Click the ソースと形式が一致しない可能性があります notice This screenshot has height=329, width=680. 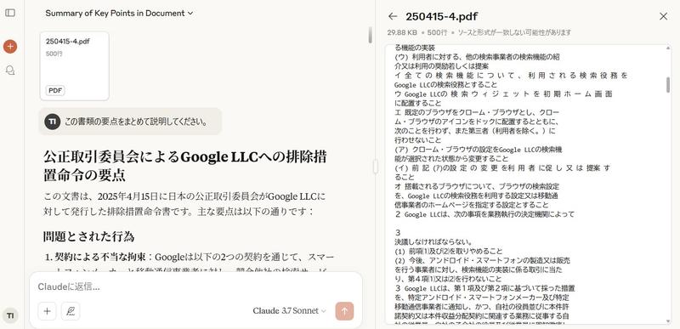514,32
